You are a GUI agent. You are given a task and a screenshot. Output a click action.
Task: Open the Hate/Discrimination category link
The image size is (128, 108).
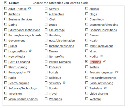pos(62,41)
